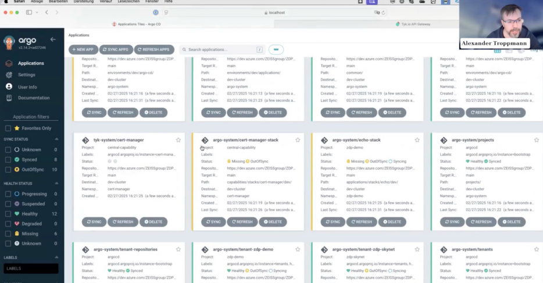Focus the Search applications field
The width and height of the screenshot is (543, 283).
222,49
